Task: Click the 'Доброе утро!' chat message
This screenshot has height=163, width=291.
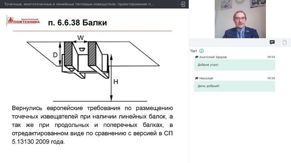Action: 235,65
